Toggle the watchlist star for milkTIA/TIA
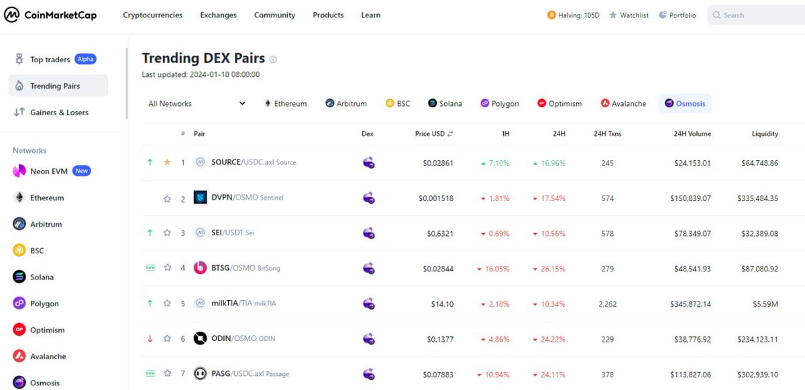This screenshot has width=805, height=390. pos(167,304)
